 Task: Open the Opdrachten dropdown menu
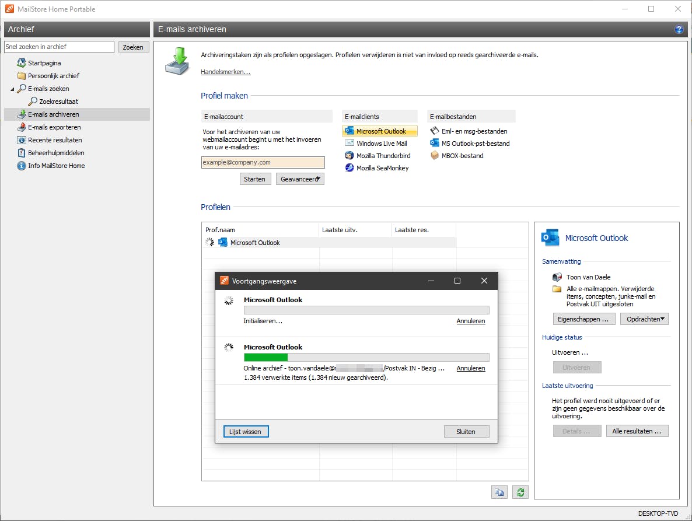[x=644, y=319]
